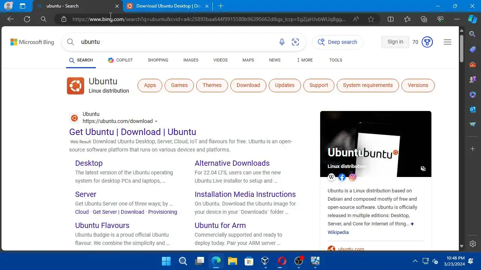481x270 pixels.
Task: Open SHOPPING search tab
Action: point(158,60)
